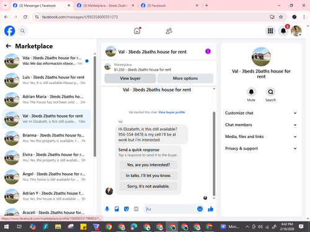310x232 pixels.
Task: Send quick response 'Yes, are you interested?'
Action: tap(148, 165)
